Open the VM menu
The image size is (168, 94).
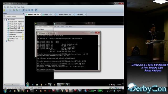[x=15, y=7]
